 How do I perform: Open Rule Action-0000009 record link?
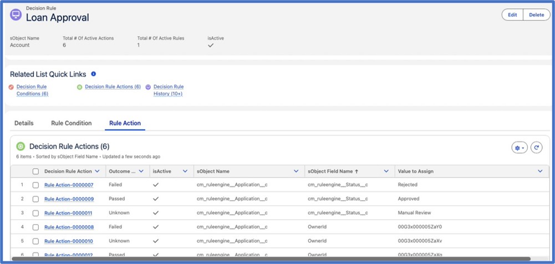click(x=69, y=199)
